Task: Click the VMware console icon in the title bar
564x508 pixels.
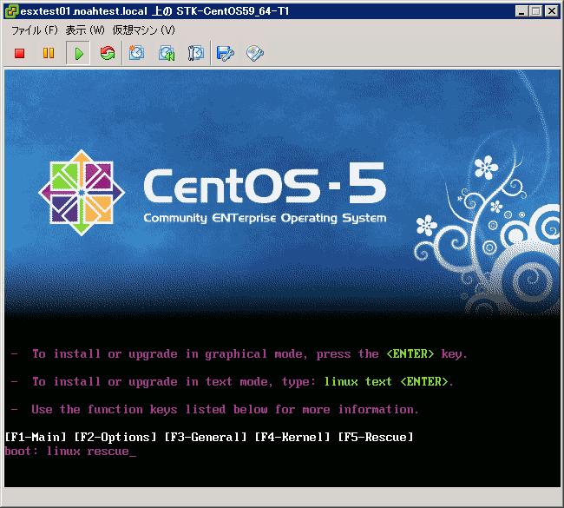Action: pyautogui.click(x=11, y=11)
